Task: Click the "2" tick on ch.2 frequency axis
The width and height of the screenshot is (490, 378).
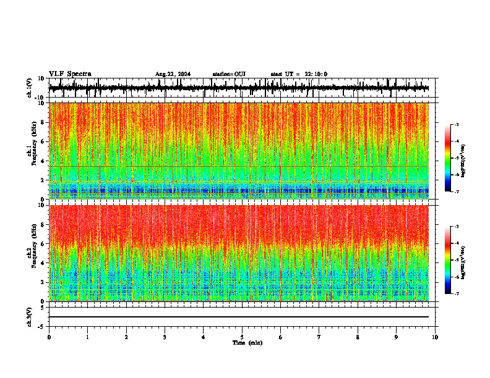Action: [43, 282]
